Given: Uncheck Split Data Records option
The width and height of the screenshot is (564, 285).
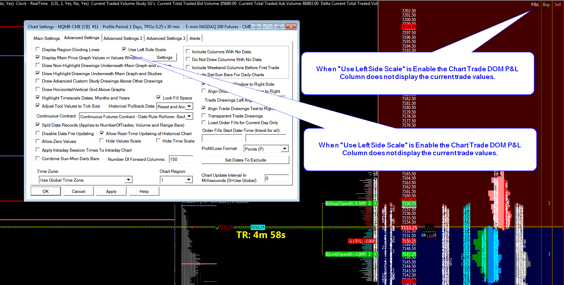Looking at the screenshot, I should point(38,125).
